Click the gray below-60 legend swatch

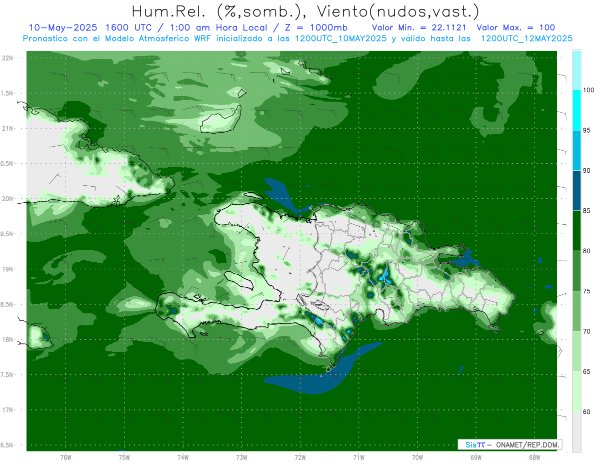click(x=576, y=432)
